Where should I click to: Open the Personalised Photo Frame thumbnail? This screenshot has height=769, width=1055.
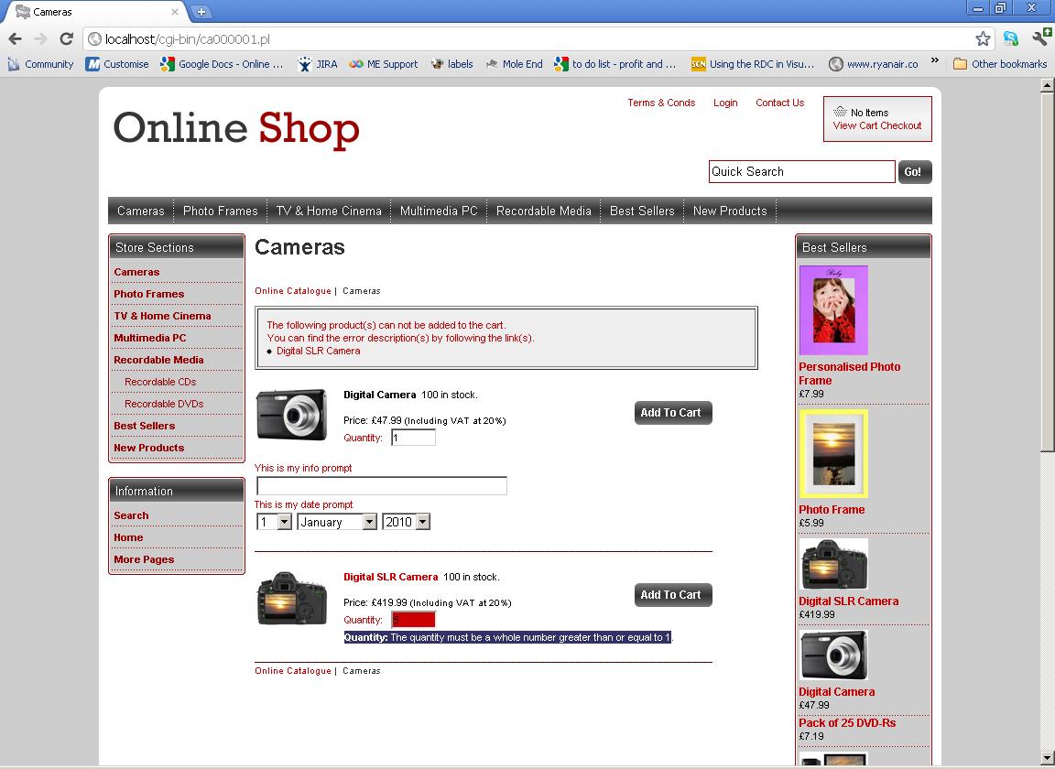tap(833, 310)
